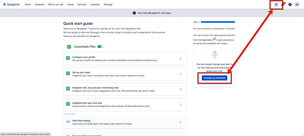This screenshot has height=136, width=304.
Task: Open the notifications icon with red badge
Action: (283, 5)
